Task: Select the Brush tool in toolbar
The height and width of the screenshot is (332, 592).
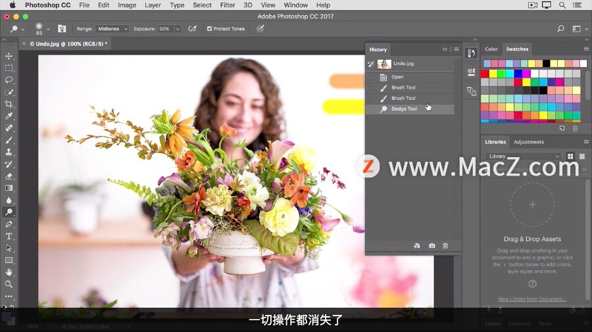Action: coord(9,140)
